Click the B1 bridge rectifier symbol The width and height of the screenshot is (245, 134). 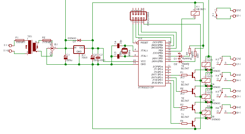(52, 48)
